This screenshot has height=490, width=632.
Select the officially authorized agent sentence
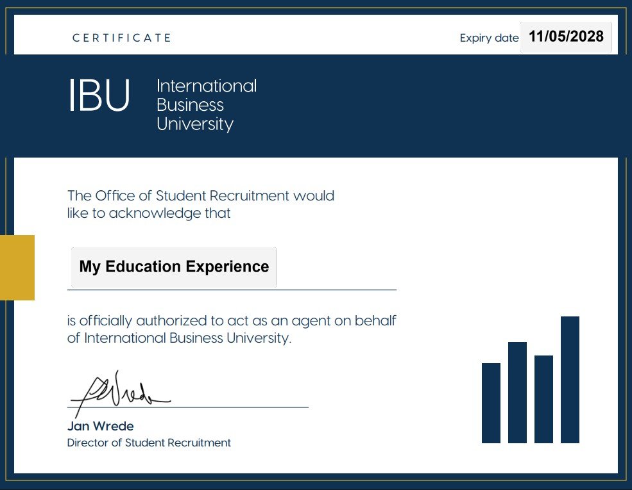click(232, 329)
